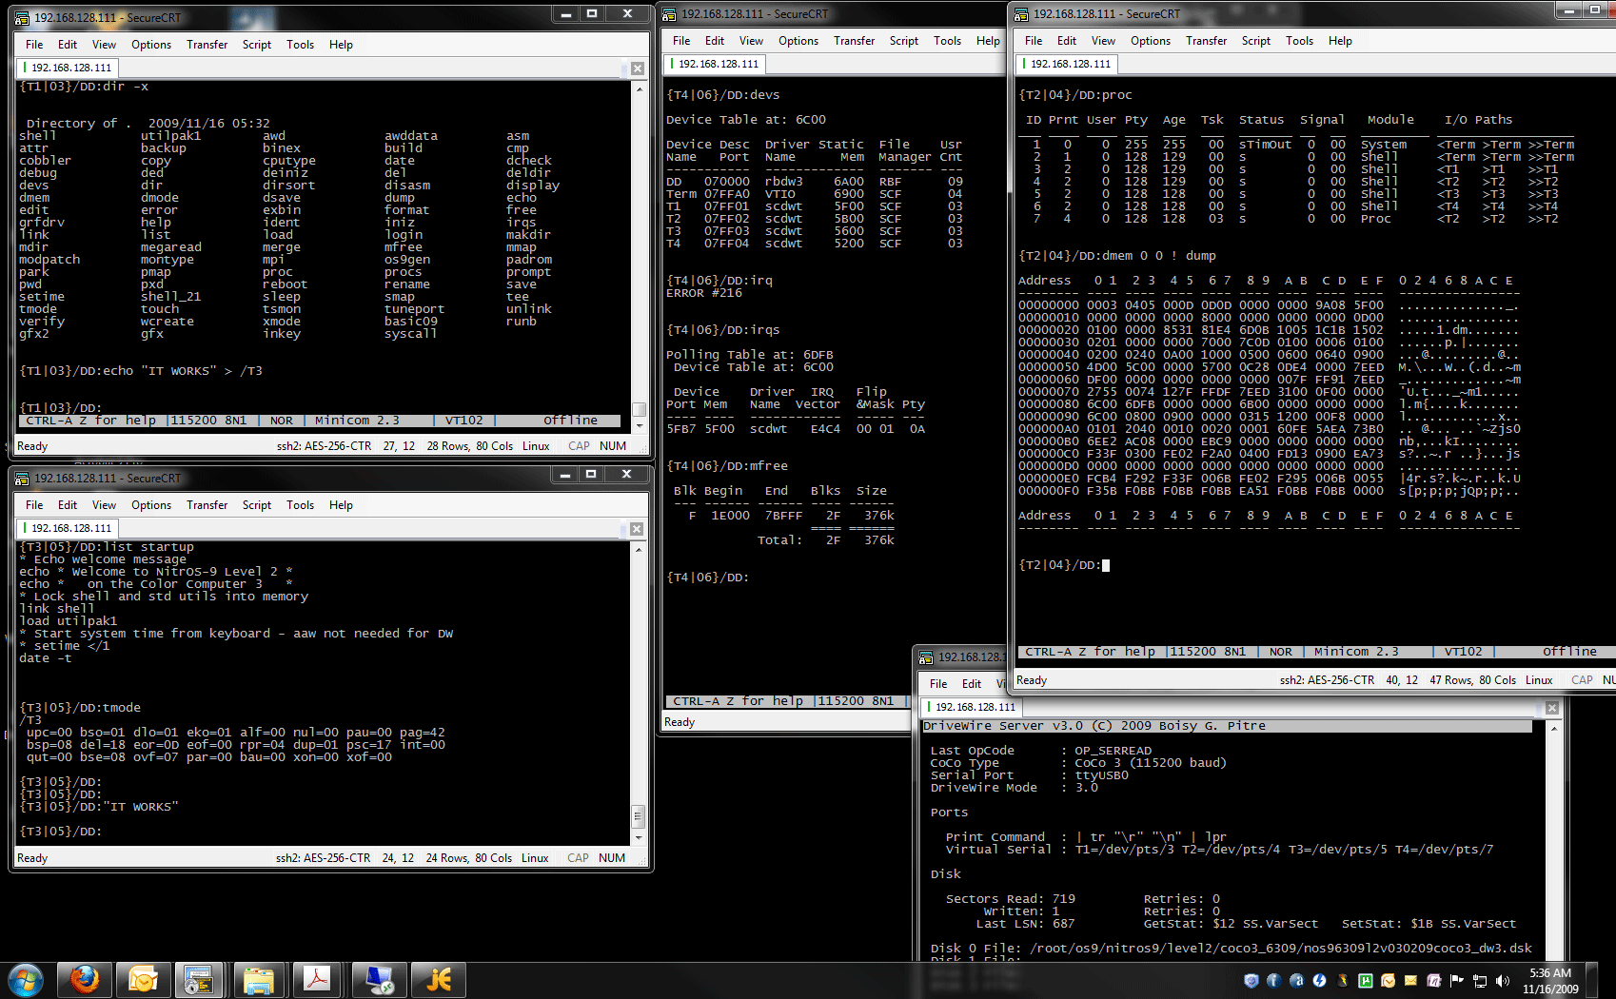Select the 192.168.128.111 tab in the list startup window

(x=67, y=528)
